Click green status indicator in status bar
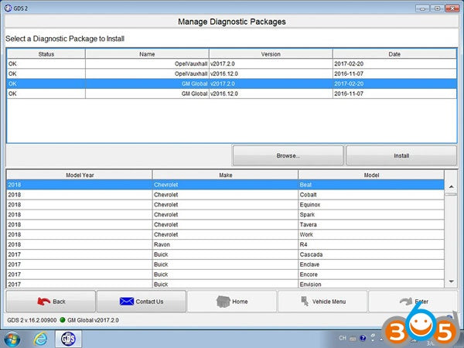Viewport: 464px width, 348px height. [x=62, y=320]
